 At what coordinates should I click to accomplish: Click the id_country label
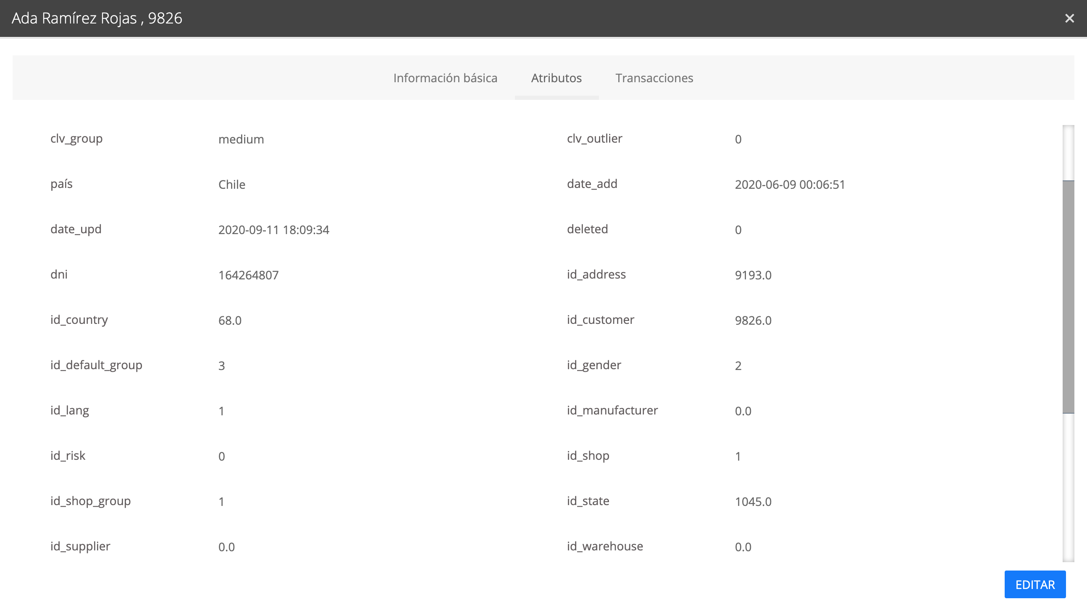tap(79, 320)
